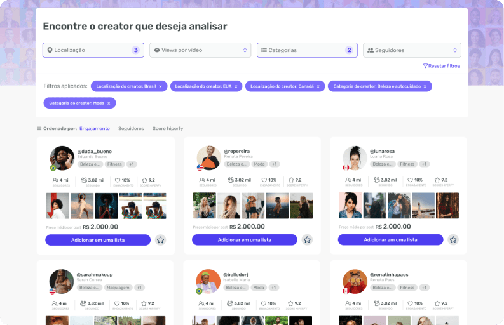
Task: Open the Localização filter dropdown
Action: click(x=93, y=50)
